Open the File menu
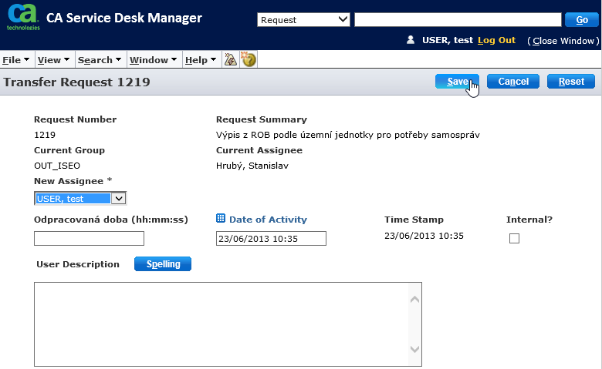The height and width of the screenshot is (369, 602). [15, 60]
